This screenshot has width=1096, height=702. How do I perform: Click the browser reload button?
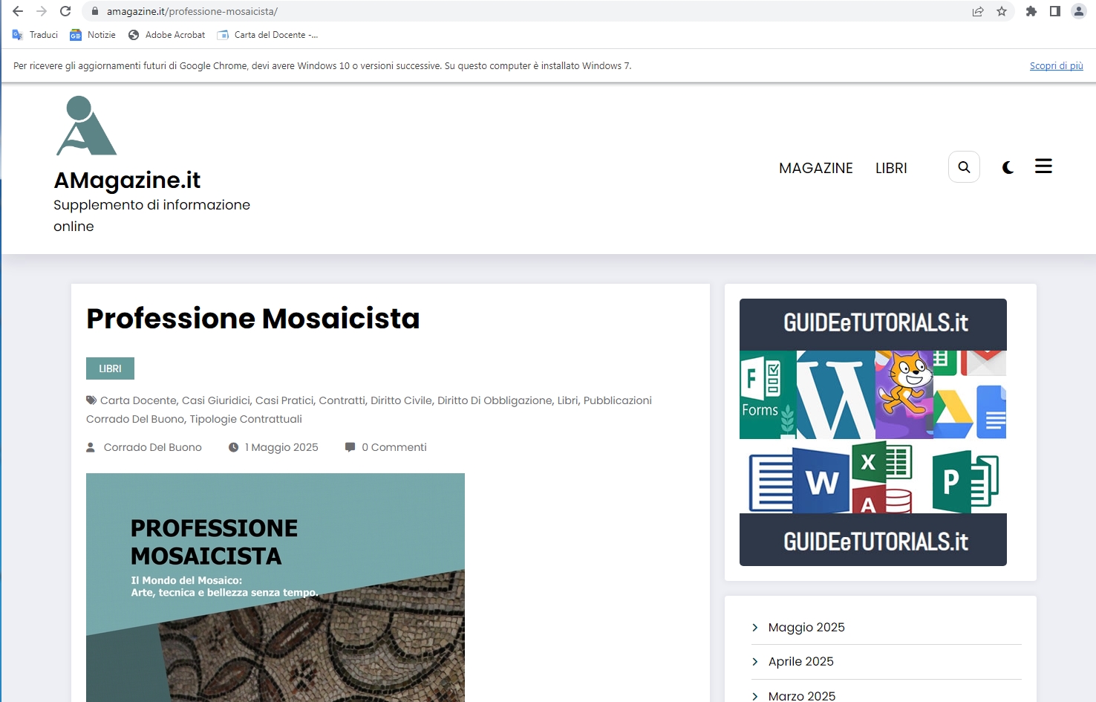[65, 11]
